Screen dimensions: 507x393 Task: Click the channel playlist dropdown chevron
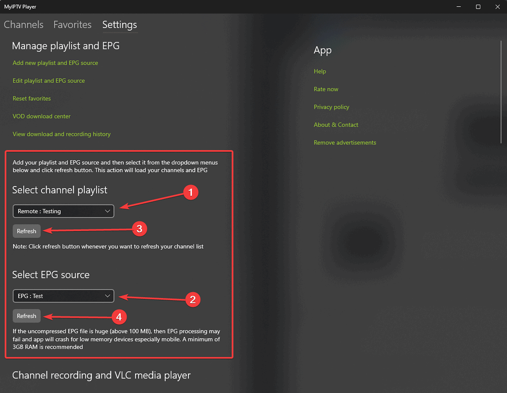pos(107,211)
